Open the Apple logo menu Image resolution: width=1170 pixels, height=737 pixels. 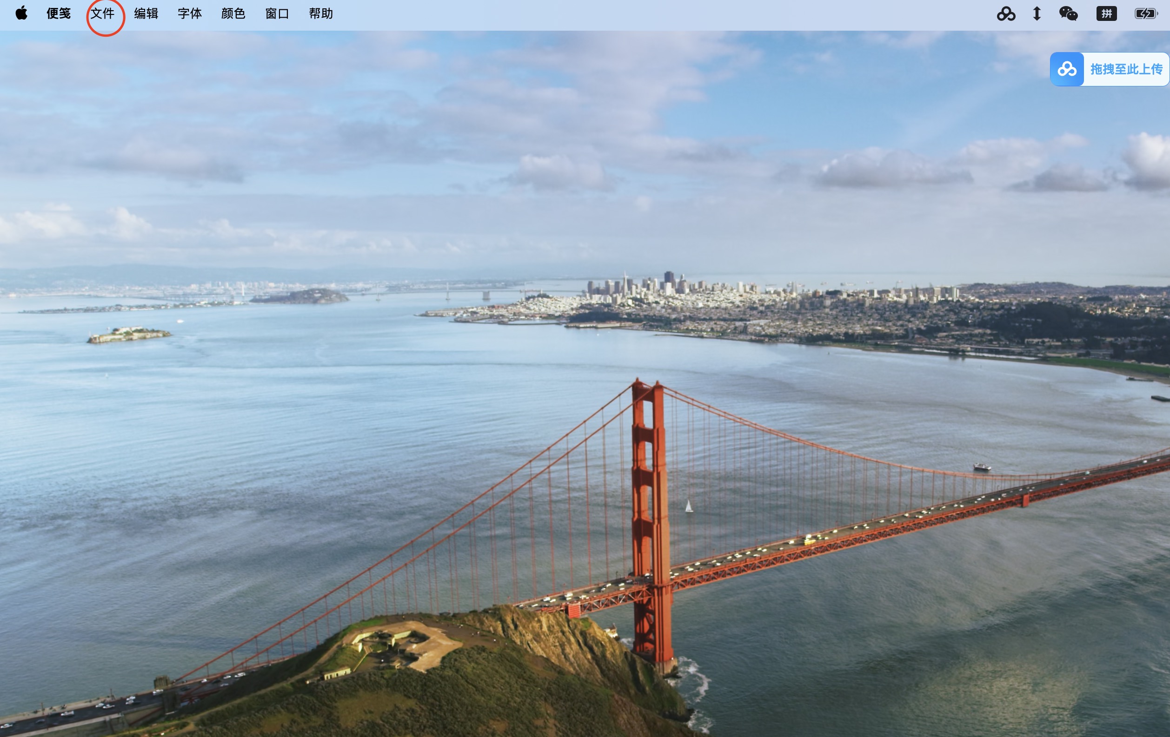[x=21, y=13]
